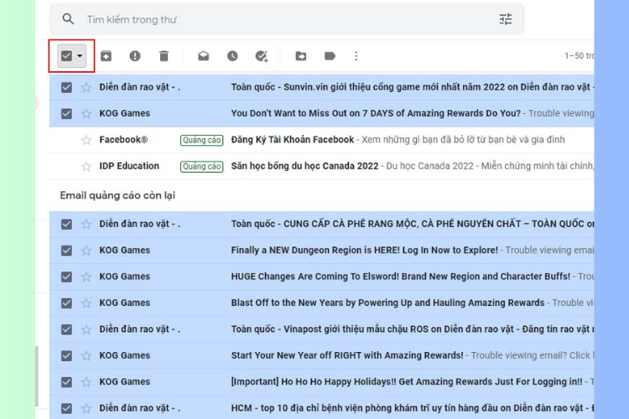This screenshot has width=629, height=419.
Task: Click the Add to Tasks icon
Action: coord(262,56)
